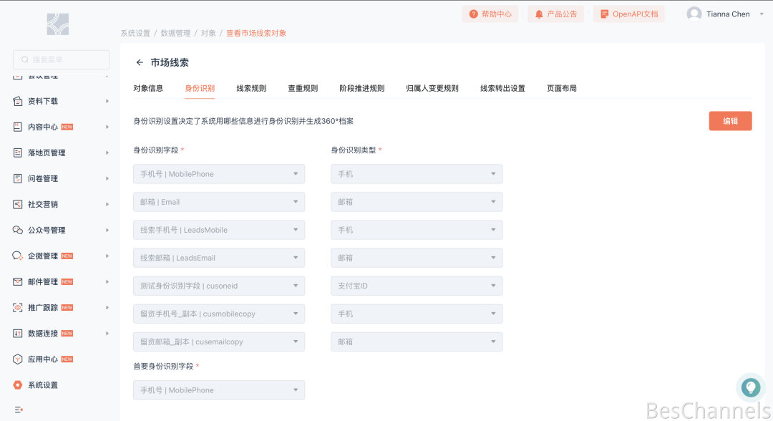773x421 pixels.
Task: Open the 公众号管理 sidebar icon
Action: [x=18, y=231]
